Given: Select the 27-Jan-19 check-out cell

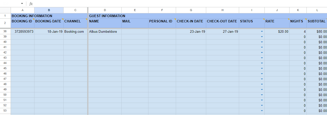Looking at the screenshot, I should click(x=223, y=31).
